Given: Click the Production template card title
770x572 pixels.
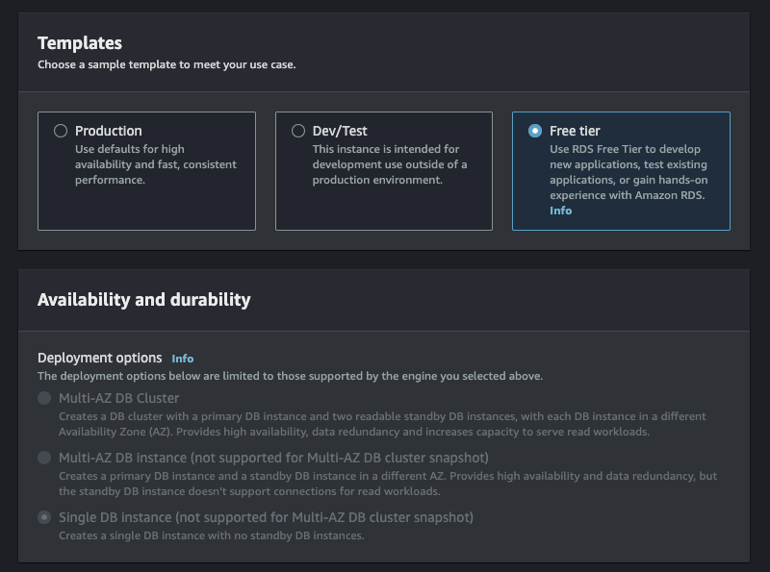Looking at the screenshot, I should [108, 131].
